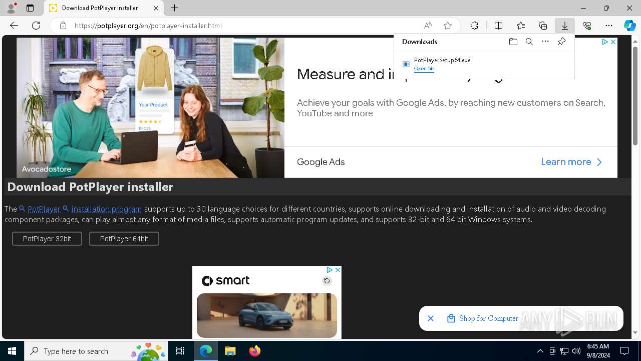This screenshot has width=641, height=361.
Task: Add page to favorites star icon
Action: point(448,26)
